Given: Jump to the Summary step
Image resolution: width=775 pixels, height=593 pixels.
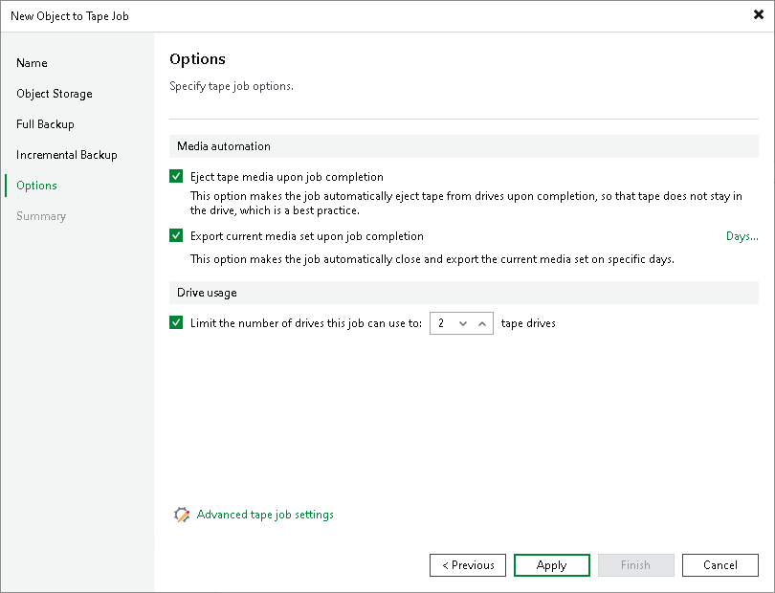Looking at the screenshot, I should [41, 216].
